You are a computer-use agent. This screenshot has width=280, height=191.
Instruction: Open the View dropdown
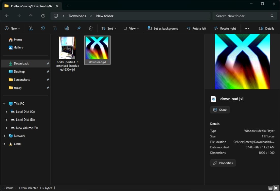tap(131, 28)
